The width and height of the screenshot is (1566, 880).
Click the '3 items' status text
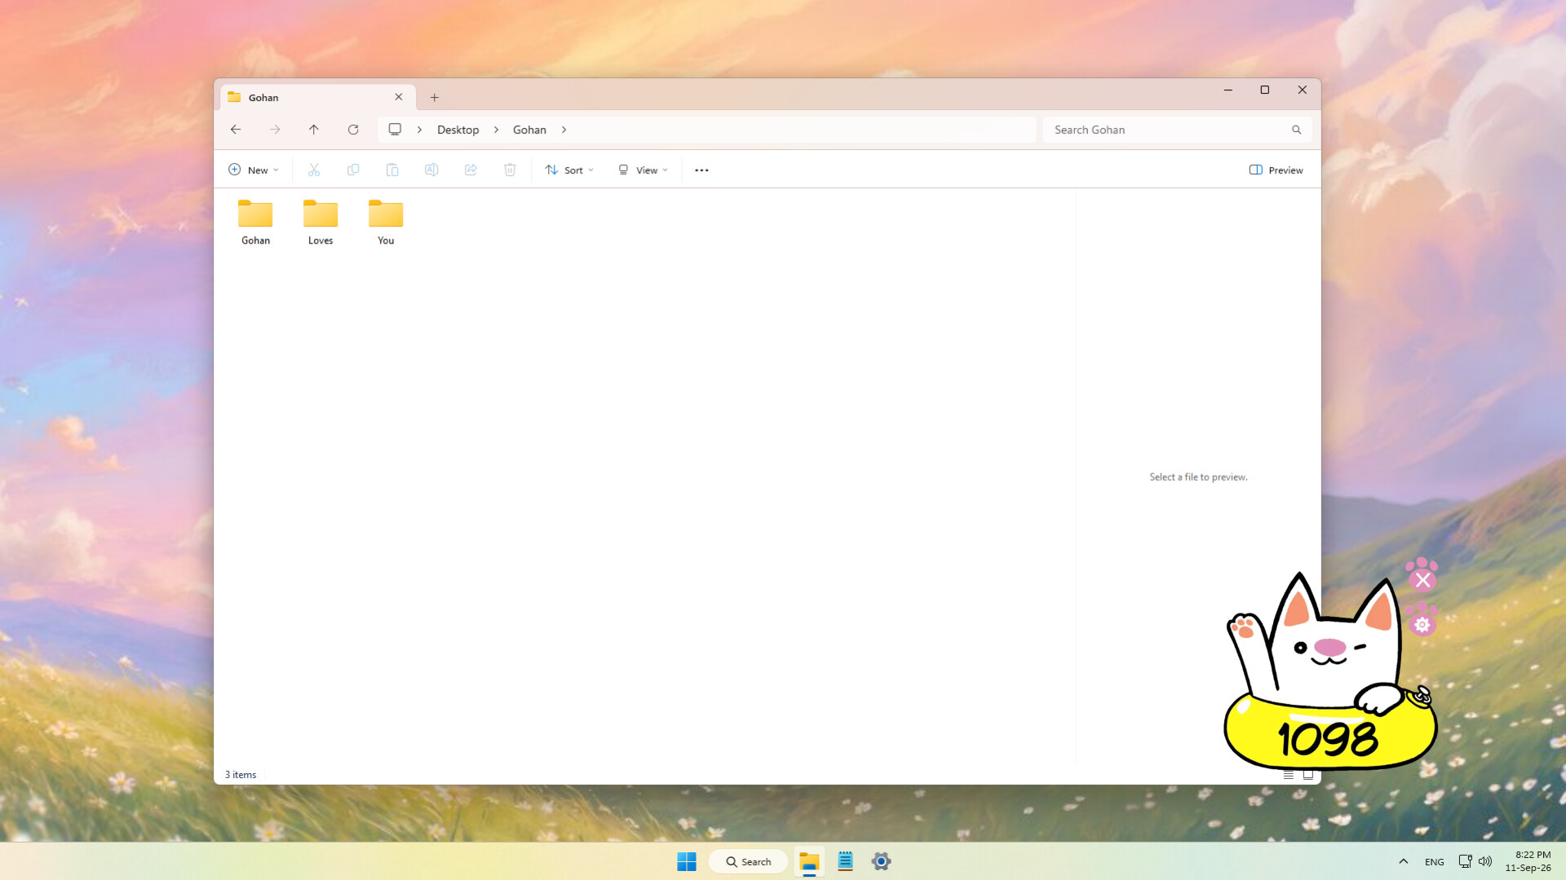point(241,775)
